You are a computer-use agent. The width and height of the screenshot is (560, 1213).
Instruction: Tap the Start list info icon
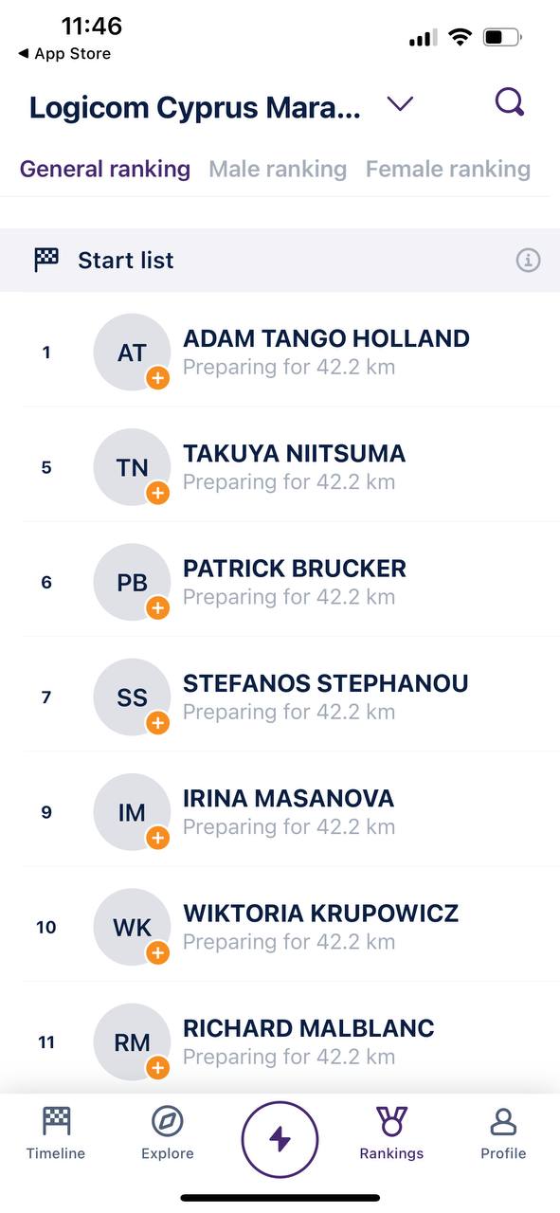pyautogui.click(x=528, y=260)
